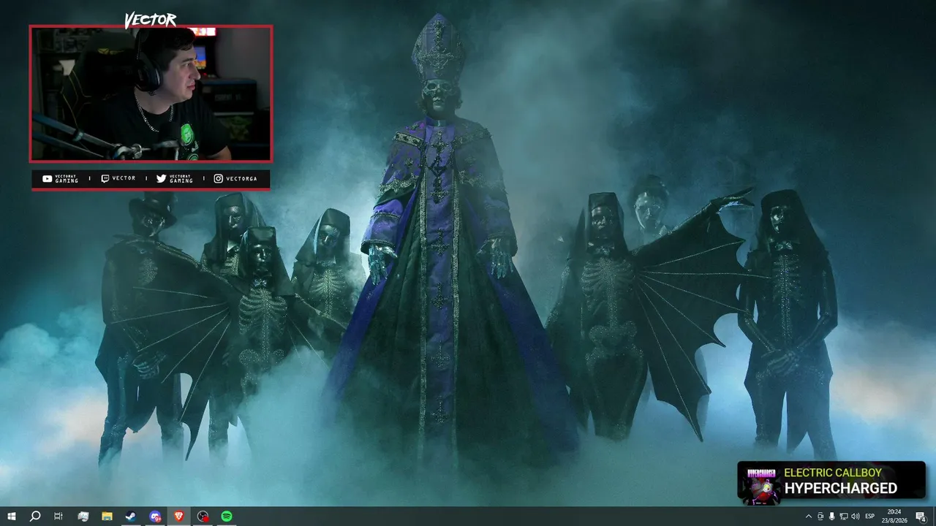936x526 pixels.
Task: Open the Windows Start menu
Action: 12,517
